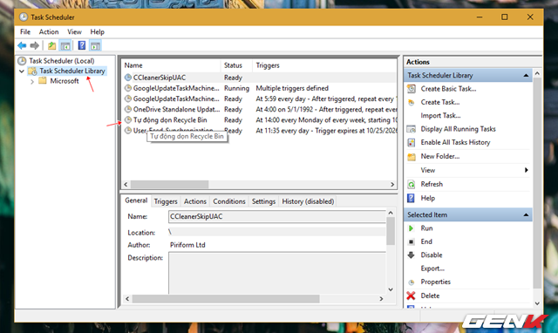558x333 pixels.
Task: Click the clock icon beside Tự động dọn Recycle Bin
Action: [128, 120]
